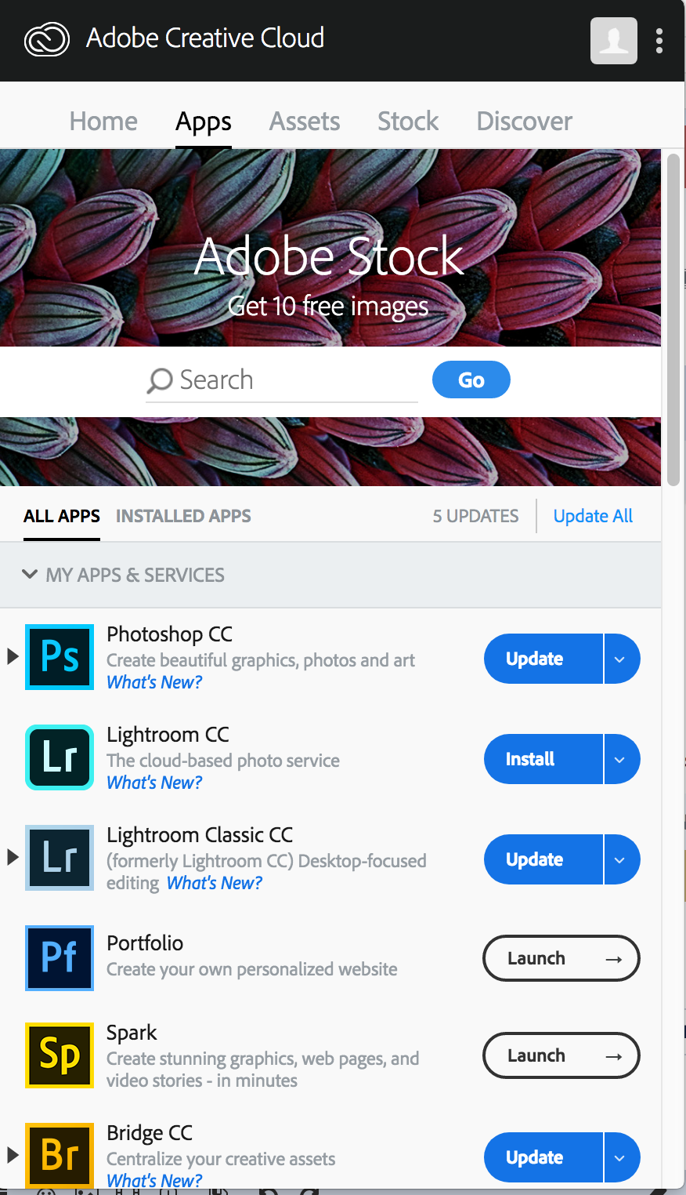Click the Spark app icon
Viewport: 686px width, 1195px height.
[60, 1055]
